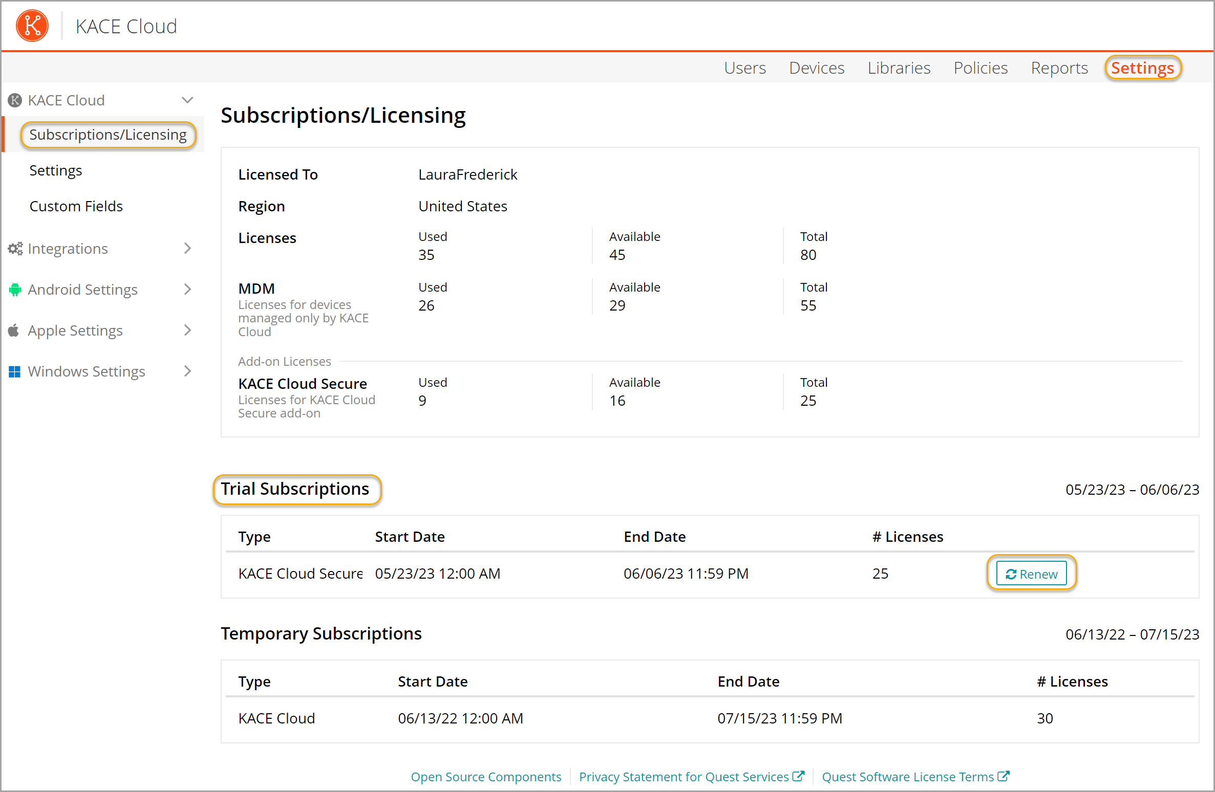The width and height of the screenshot is (1215, 792).
Task: Expand the Integrations section chevron
Action: tap(187, 249)
